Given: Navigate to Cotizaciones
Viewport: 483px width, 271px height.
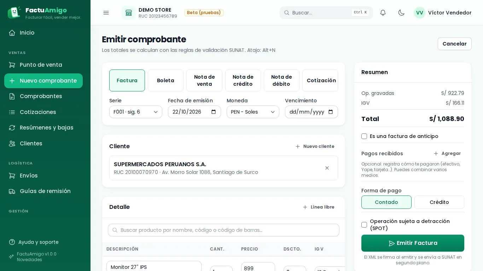Looking at the screenshot, I should 43,112.
